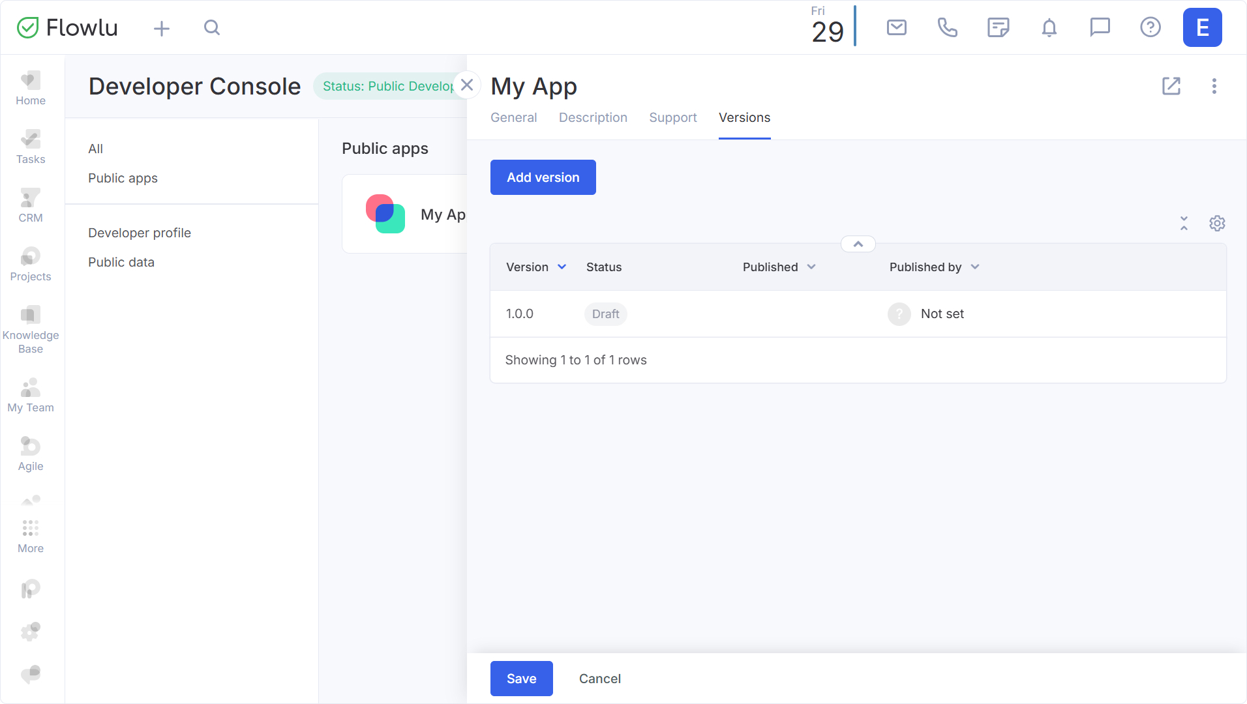Open More modules grid

coord(31,536)
